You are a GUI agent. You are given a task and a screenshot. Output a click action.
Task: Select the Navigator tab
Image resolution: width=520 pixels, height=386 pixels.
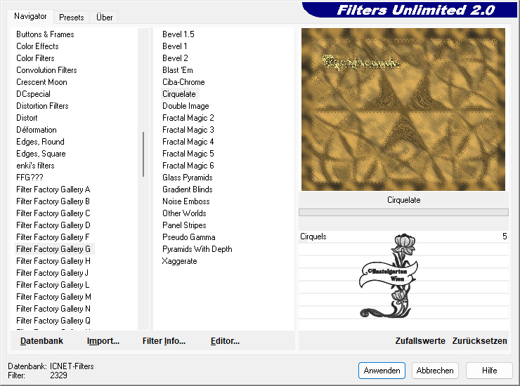pyautogui.click(x=30, y=16)
